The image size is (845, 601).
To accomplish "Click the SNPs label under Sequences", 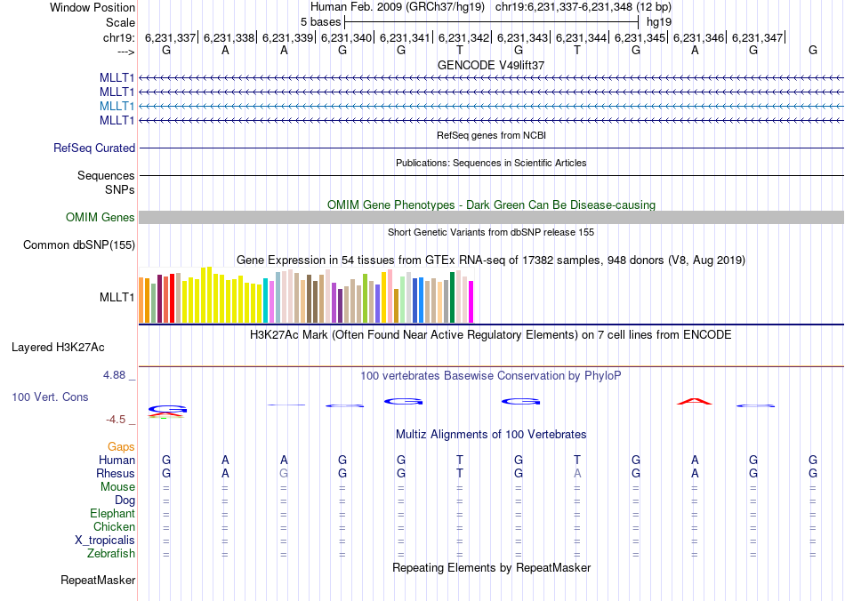I will pyautogui.click(x=120, y=189).
